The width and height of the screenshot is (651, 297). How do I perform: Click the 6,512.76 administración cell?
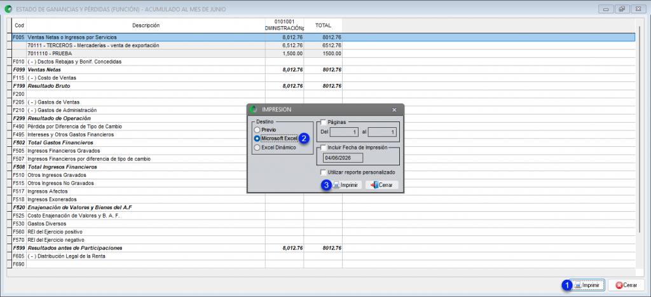coord(284,45)
